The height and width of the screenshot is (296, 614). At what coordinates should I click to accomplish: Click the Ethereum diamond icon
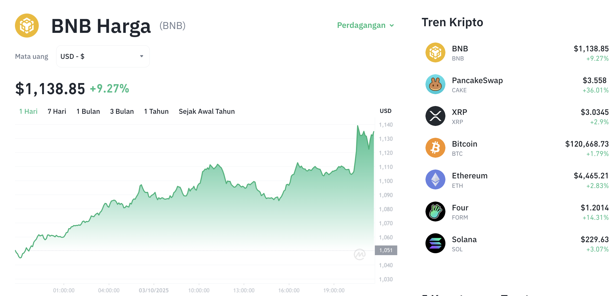point(435,179)
